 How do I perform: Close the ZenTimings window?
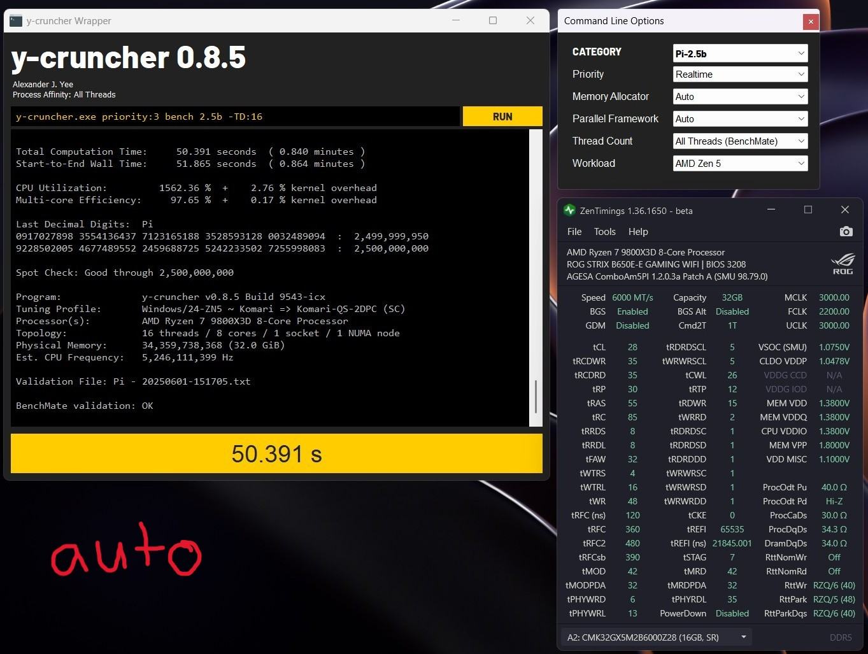click(x=845, y=210)
